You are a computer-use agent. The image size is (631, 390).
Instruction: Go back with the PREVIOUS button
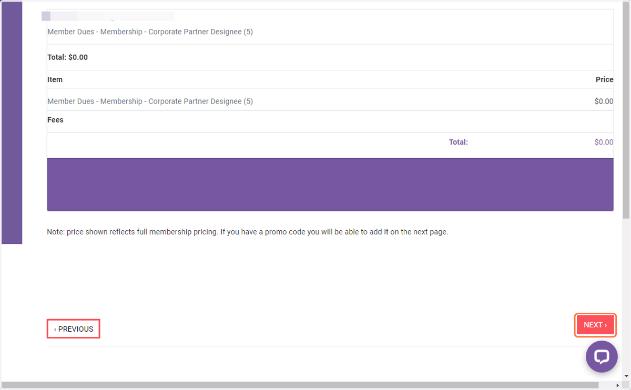(74, 329)
